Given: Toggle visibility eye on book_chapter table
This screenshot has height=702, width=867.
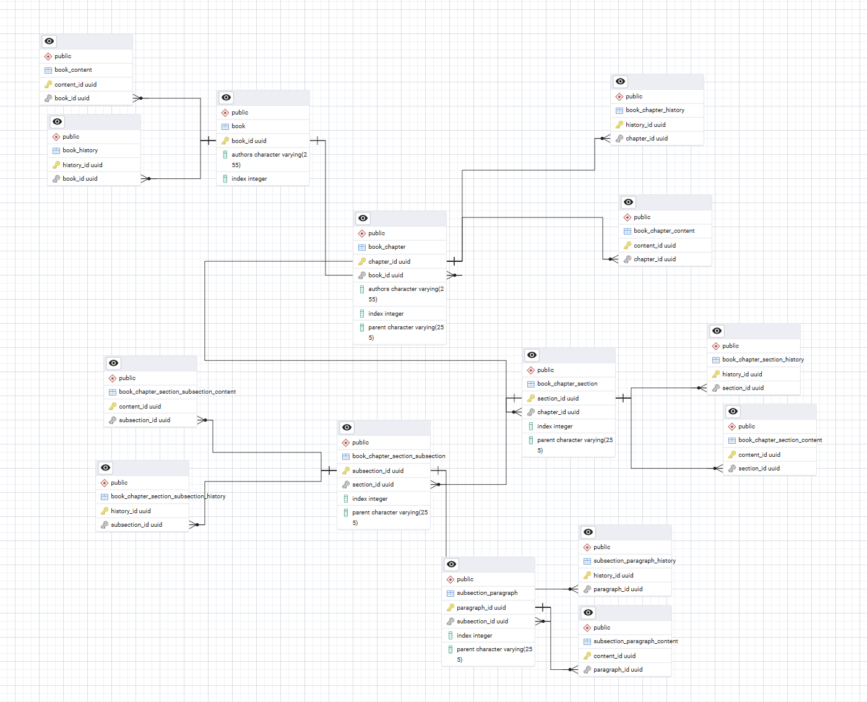Looking at the screenshot, I should tap(363, 219).
